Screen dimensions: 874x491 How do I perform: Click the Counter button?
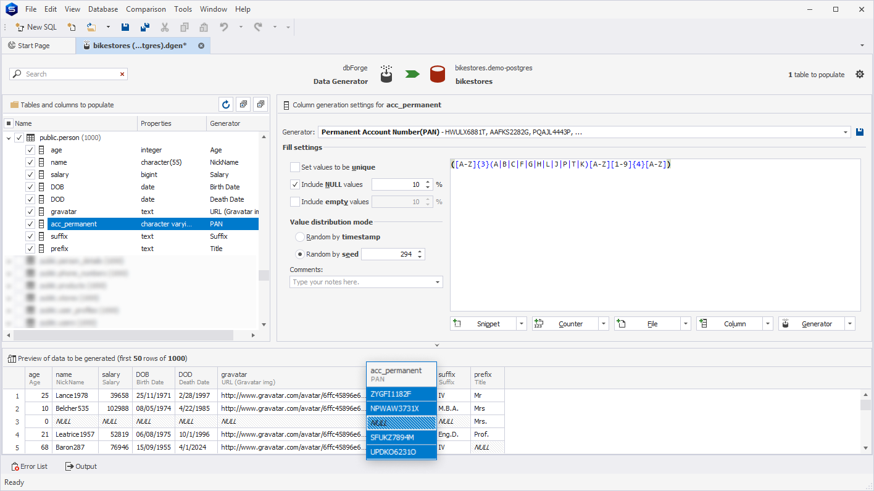[565, 324]
